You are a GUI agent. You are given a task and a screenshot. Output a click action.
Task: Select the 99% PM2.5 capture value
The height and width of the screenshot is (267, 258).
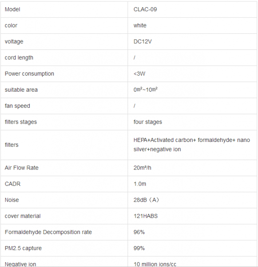139,248
